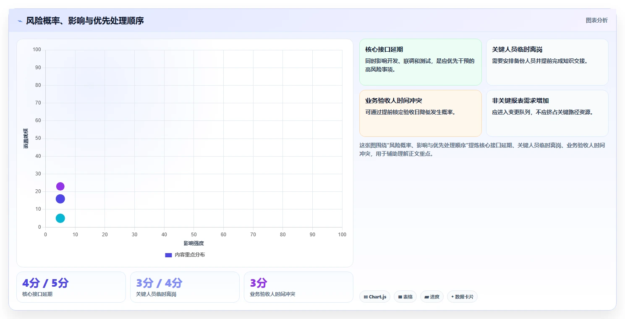Click the description 可通过提前锁定验收日
This screenshot has height=319, width=625.
click(411, 112)
